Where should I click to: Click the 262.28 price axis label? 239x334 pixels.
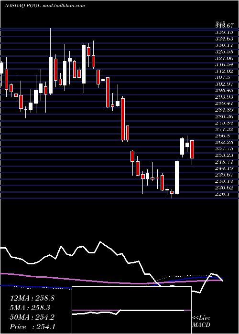pos(224,142)
